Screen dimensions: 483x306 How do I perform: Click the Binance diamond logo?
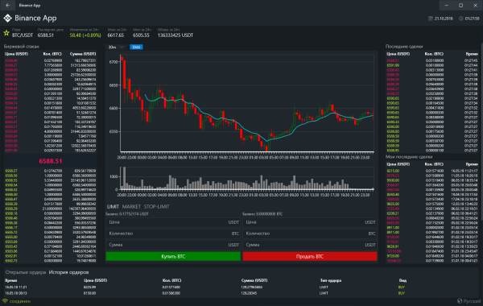pyautogui.click(x=7, y=19)
